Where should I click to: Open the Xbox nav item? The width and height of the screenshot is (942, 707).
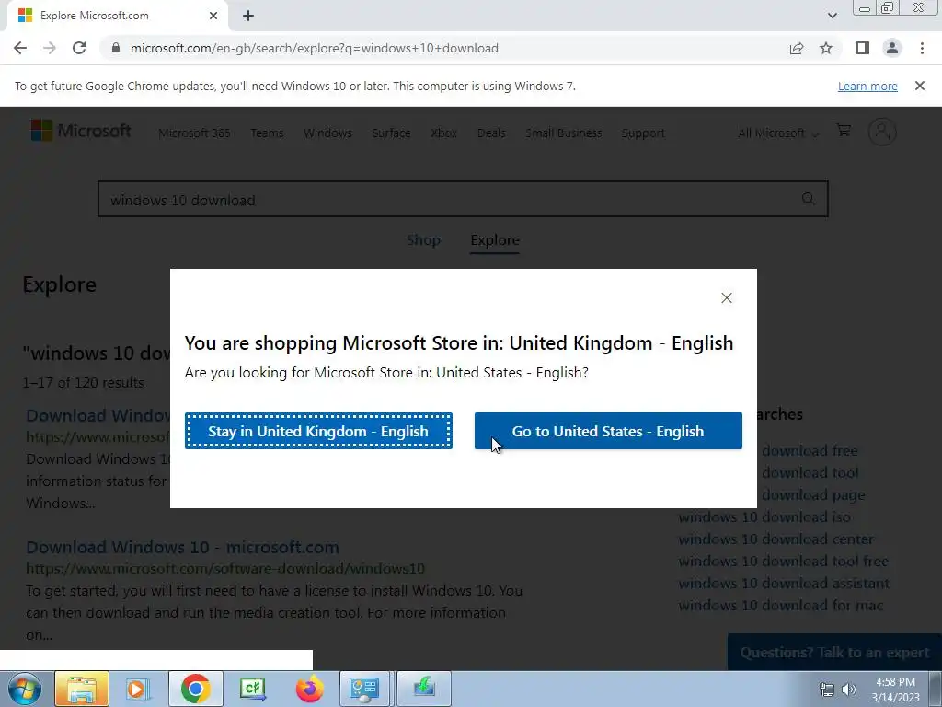coord(444,133)
